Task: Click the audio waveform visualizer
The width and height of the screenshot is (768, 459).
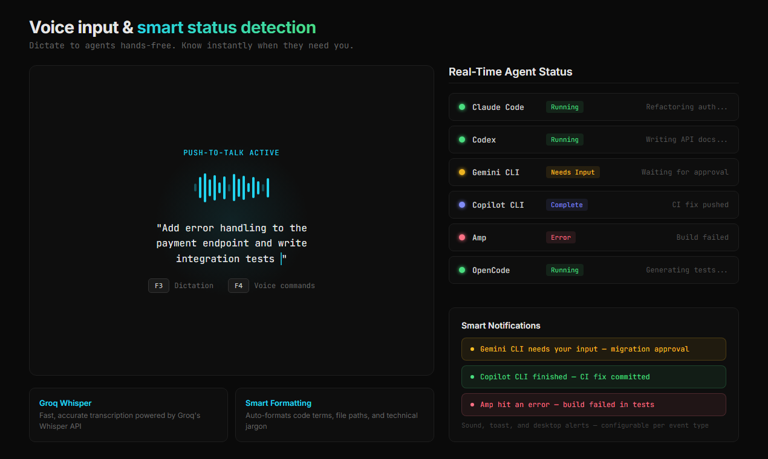Action: 232,187
